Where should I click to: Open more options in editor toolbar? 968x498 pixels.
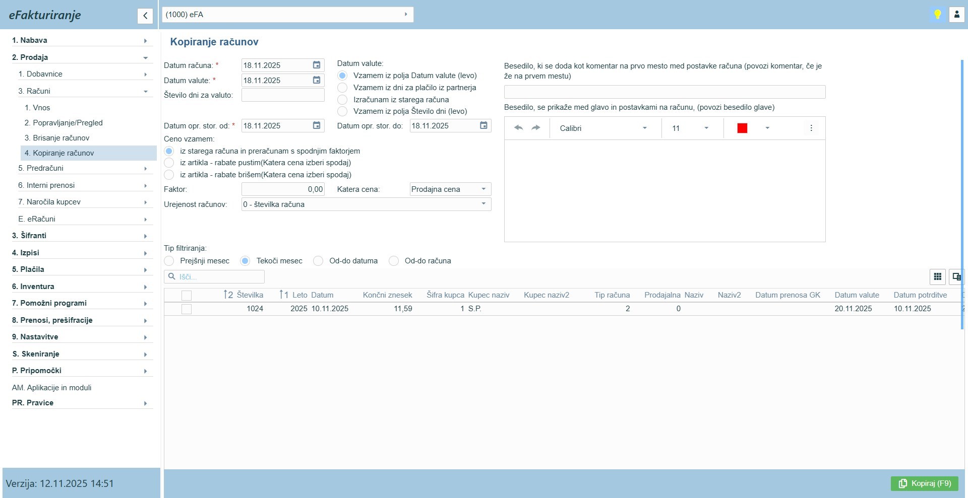tap(811, 128)
